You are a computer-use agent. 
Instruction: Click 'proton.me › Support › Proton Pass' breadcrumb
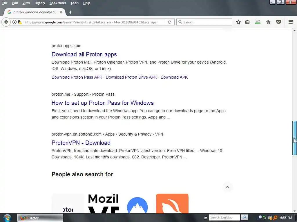(x=83, y=94)
